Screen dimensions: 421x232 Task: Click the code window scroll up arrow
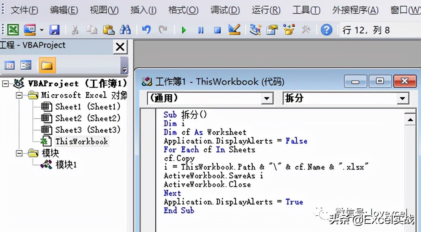410,120
